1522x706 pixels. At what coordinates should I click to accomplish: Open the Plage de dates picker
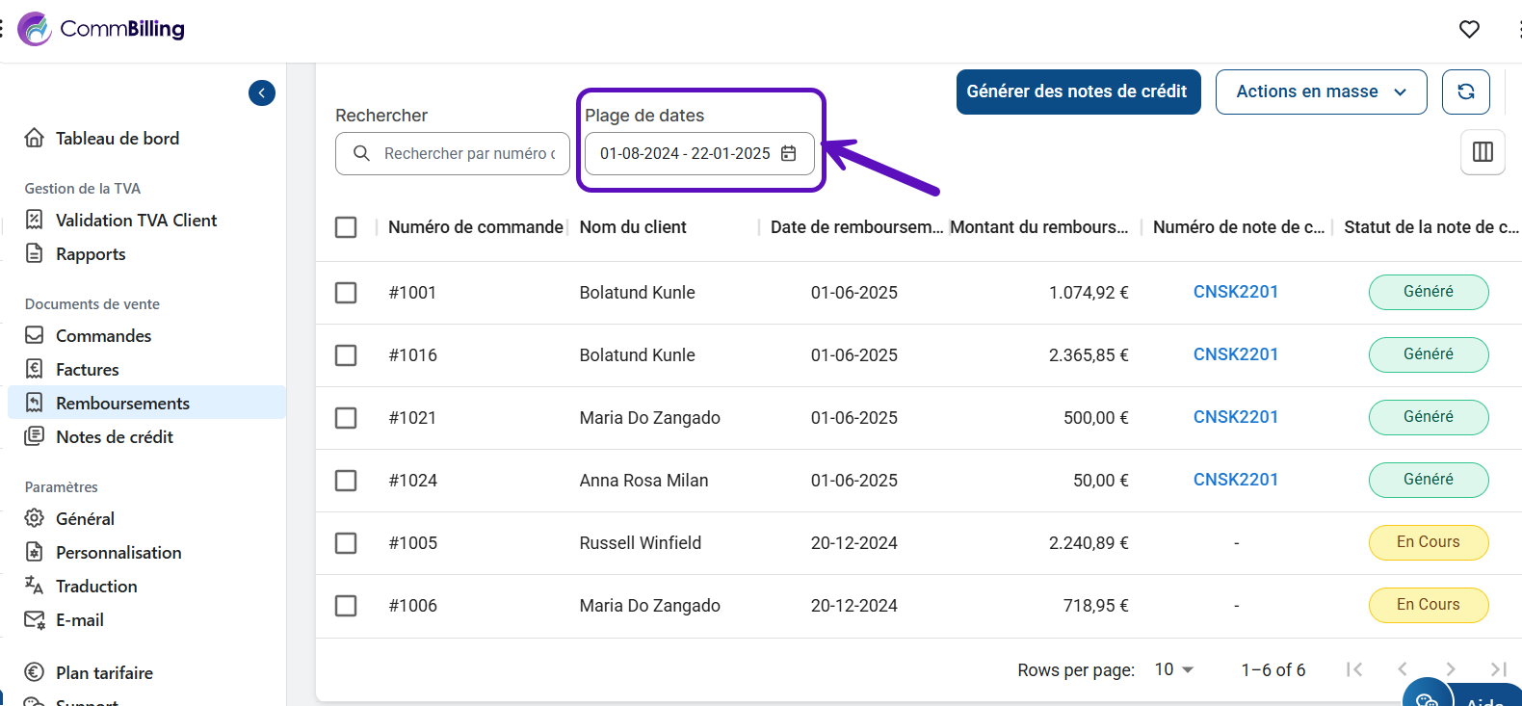tap(685, 154)
